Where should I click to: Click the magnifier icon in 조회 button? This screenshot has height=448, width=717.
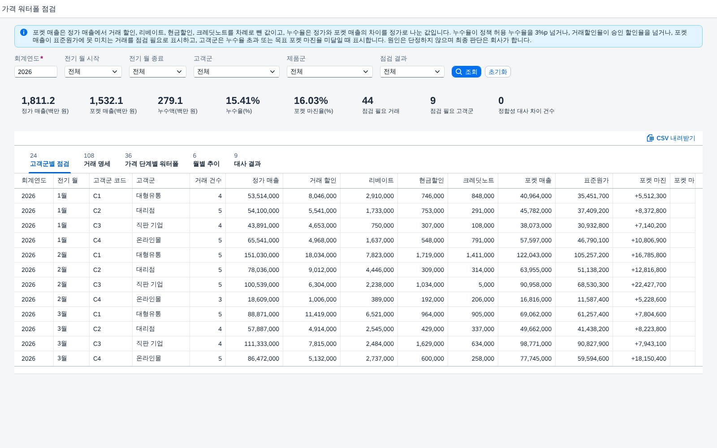458,72
